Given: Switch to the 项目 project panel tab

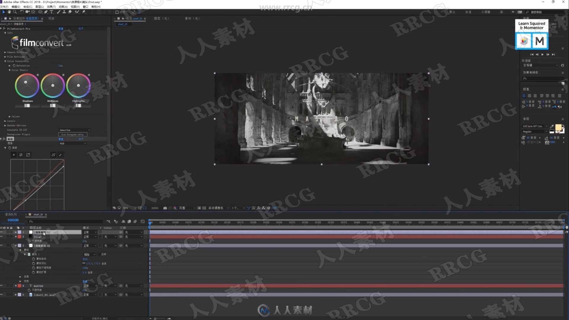Looking at the screenshot, I should pos(51,18).
